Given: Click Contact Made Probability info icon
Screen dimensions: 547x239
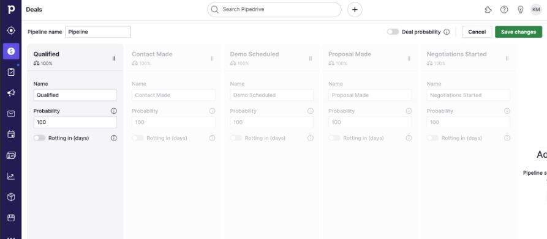Looking at the screenshot, I should click(212, 111).
